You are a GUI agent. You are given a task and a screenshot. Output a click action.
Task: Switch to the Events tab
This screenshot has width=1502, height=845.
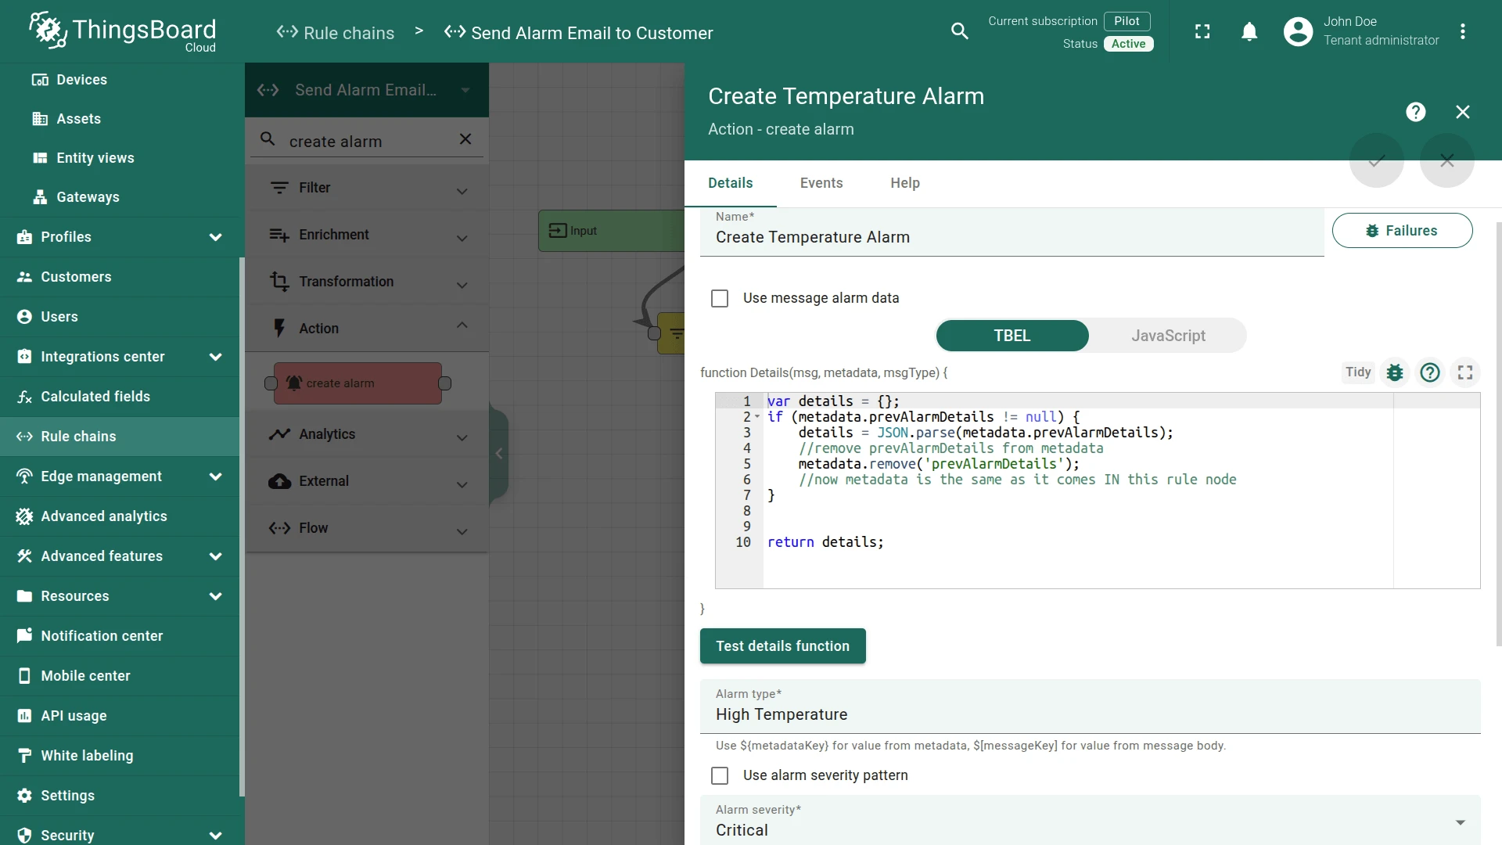point(821,183)
